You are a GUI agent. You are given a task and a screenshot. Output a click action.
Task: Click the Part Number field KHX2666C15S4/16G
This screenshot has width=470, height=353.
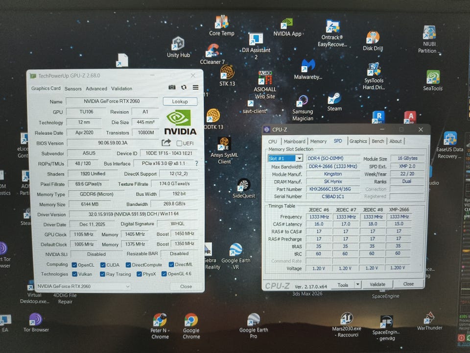click(x=334, y=189)
